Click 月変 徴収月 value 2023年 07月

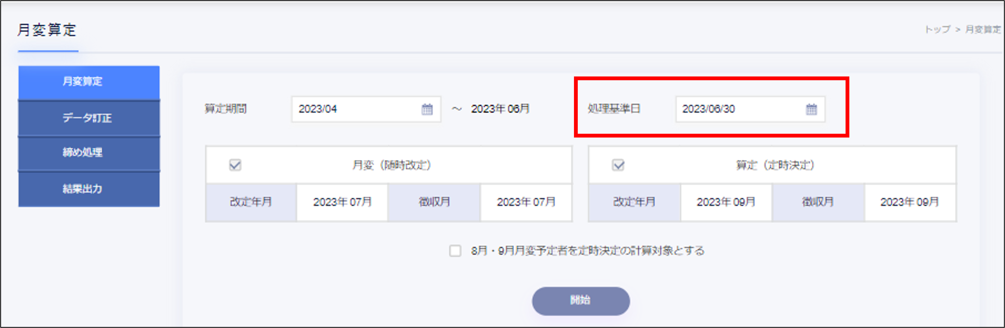pyautogui.click(x=526, y=202)
